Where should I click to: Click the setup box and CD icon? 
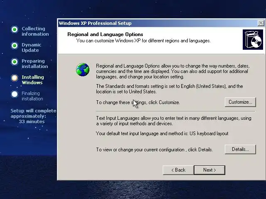coord(253,40)
